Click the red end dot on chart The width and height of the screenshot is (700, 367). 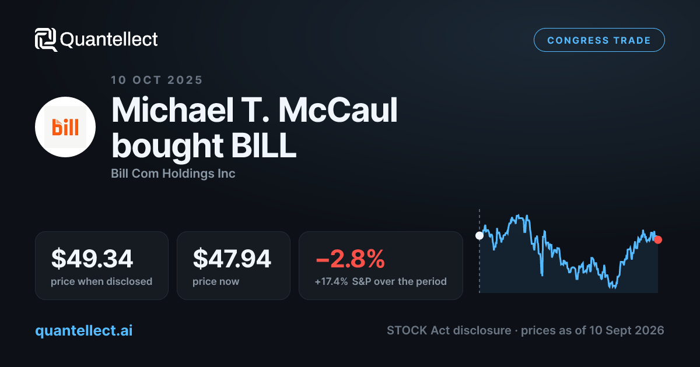click(658, 239)
